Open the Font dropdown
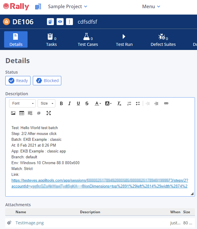 (x=22, y=103)
